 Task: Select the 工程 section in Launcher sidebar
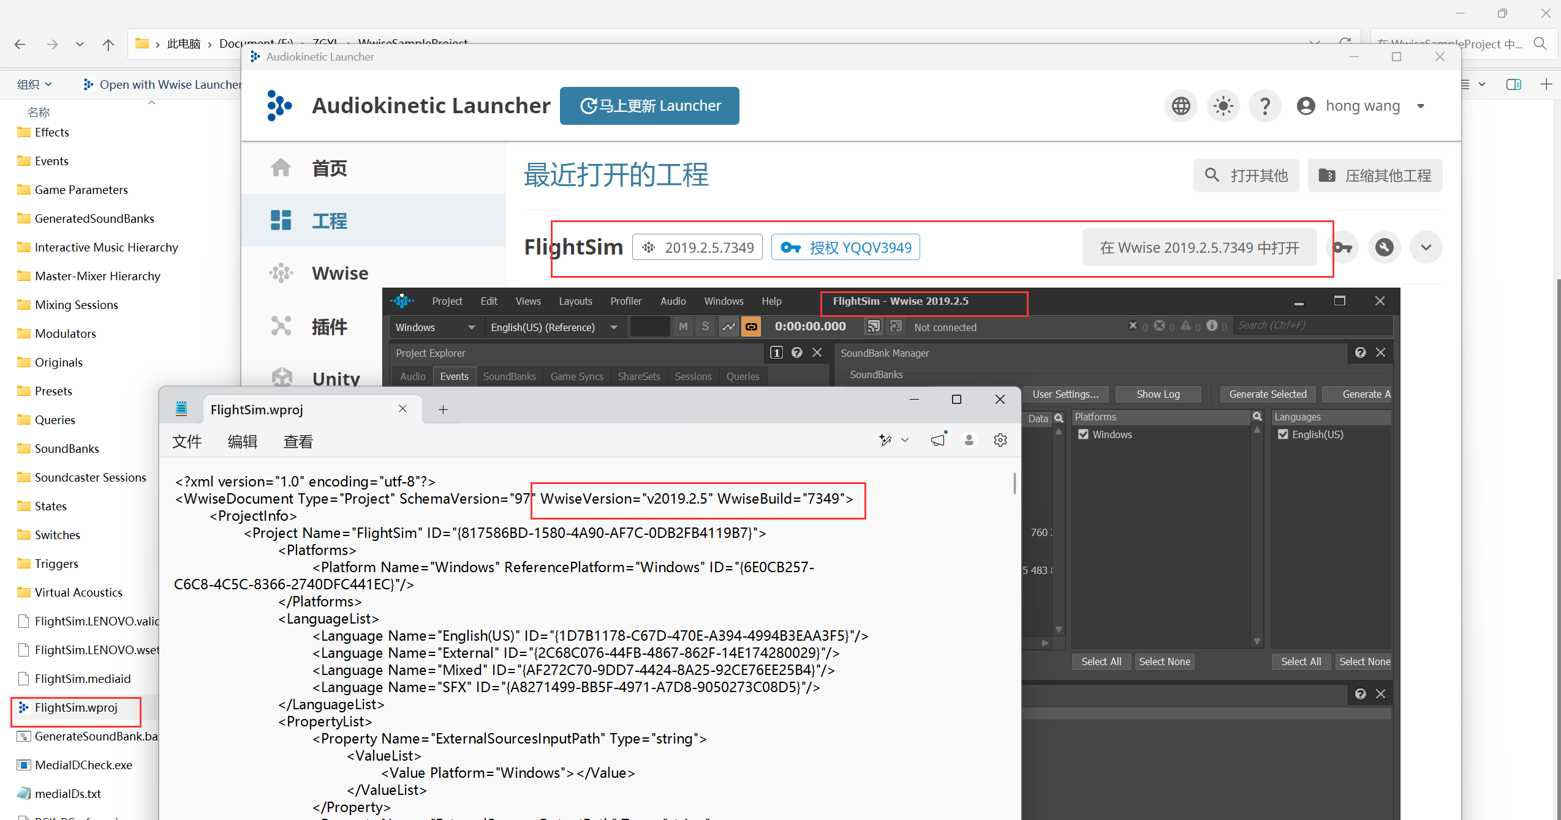374,220
